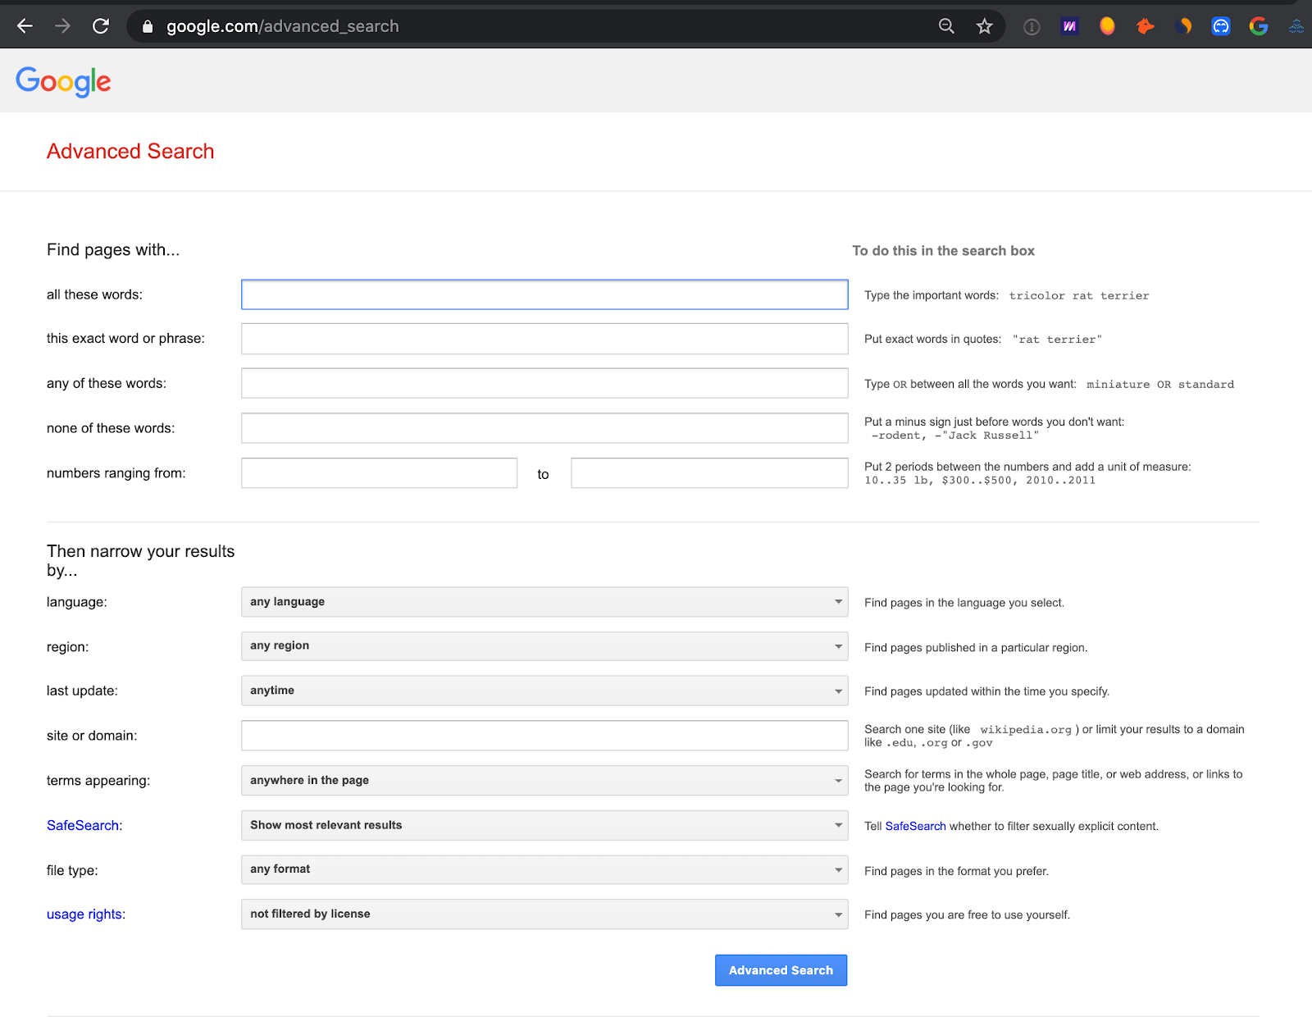Screen dimensions: 1312x1017
Task: Click the 'site or domain' field
Action: click(x=544, y=736)
